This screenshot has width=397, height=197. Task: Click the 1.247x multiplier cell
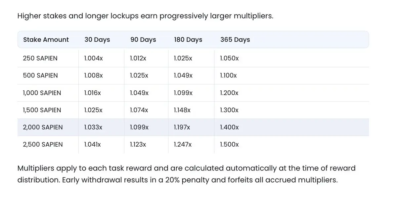coord(183,145)
